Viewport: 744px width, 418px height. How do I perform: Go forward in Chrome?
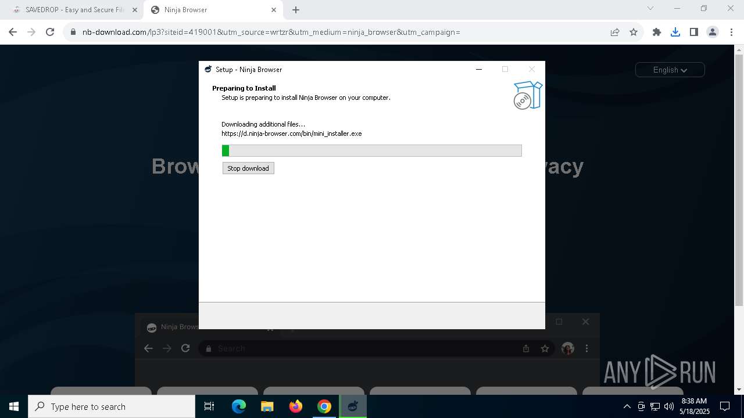(31, 32)
